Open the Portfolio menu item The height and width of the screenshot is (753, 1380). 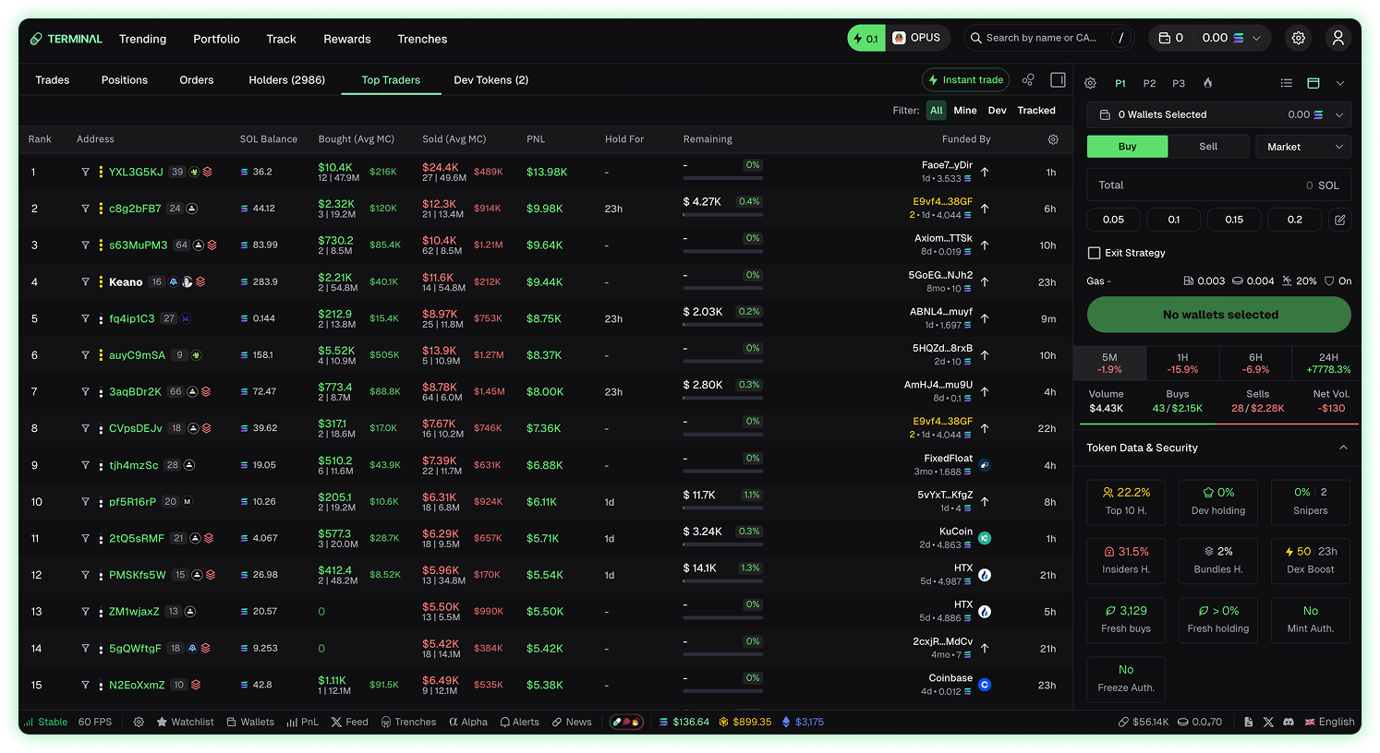(x=216, y=39)
